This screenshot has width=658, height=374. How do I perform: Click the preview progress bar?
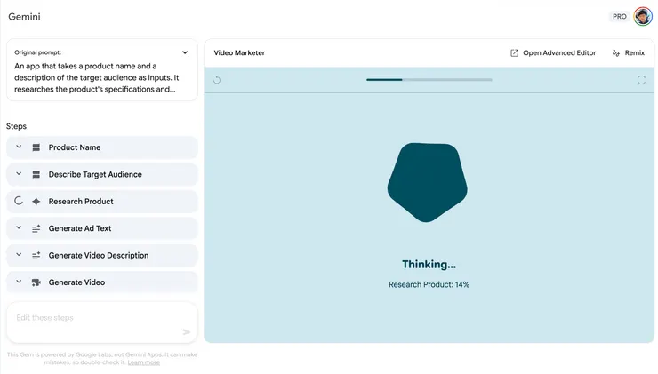[x=429, y=80]
